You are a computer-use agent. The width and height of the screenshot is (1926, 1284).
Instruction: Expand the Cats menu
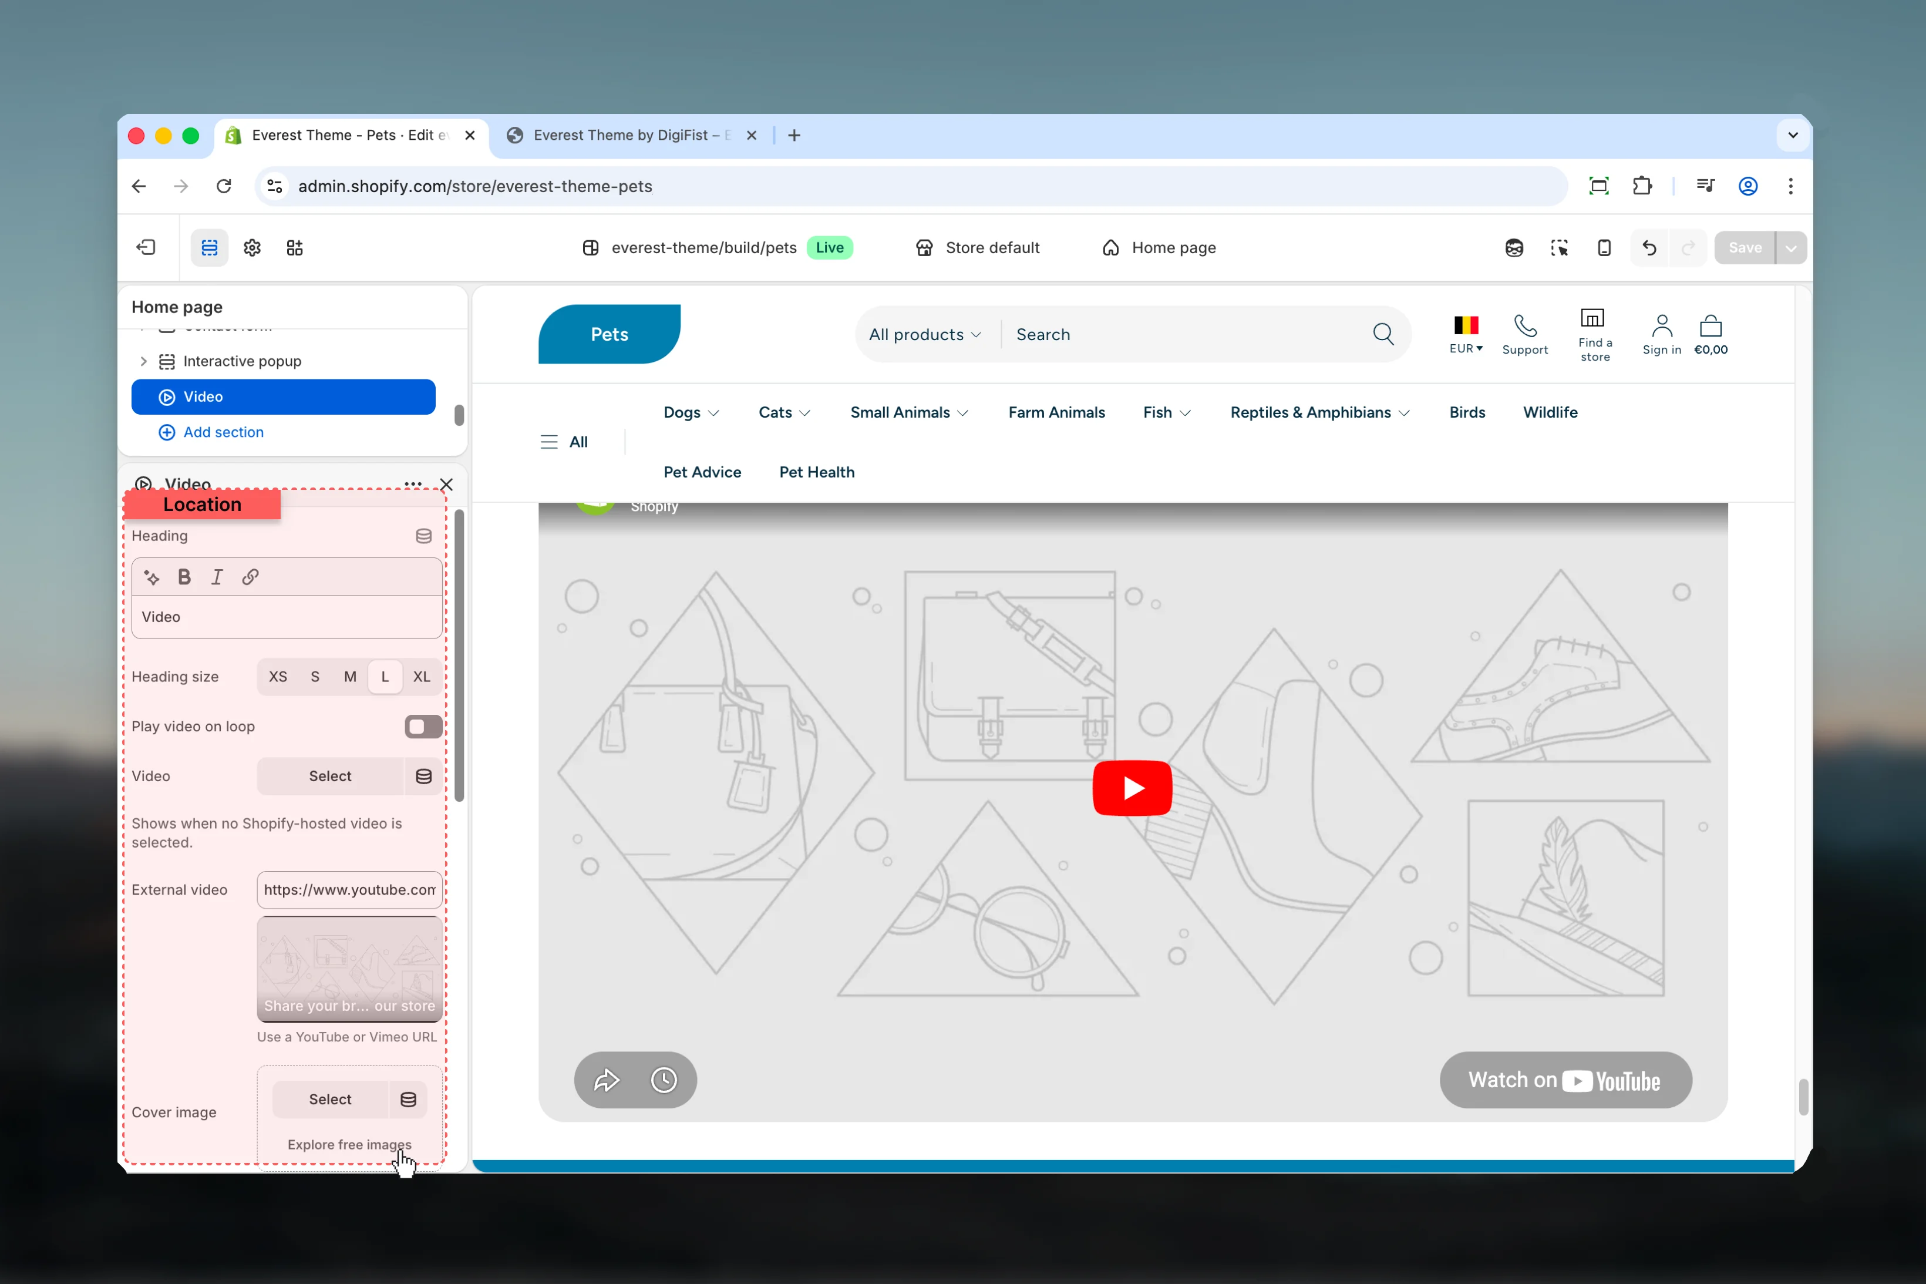[x=784, y=412]
